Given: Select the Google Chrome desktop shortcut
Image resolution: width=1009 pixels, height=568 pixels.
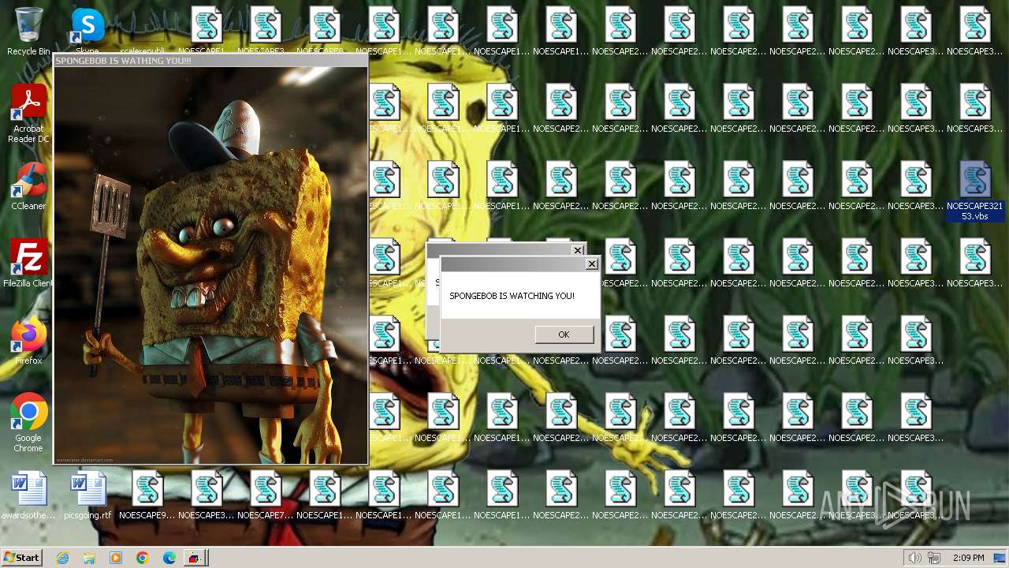Looking at the screenshot, I should [x=28, y=423].
